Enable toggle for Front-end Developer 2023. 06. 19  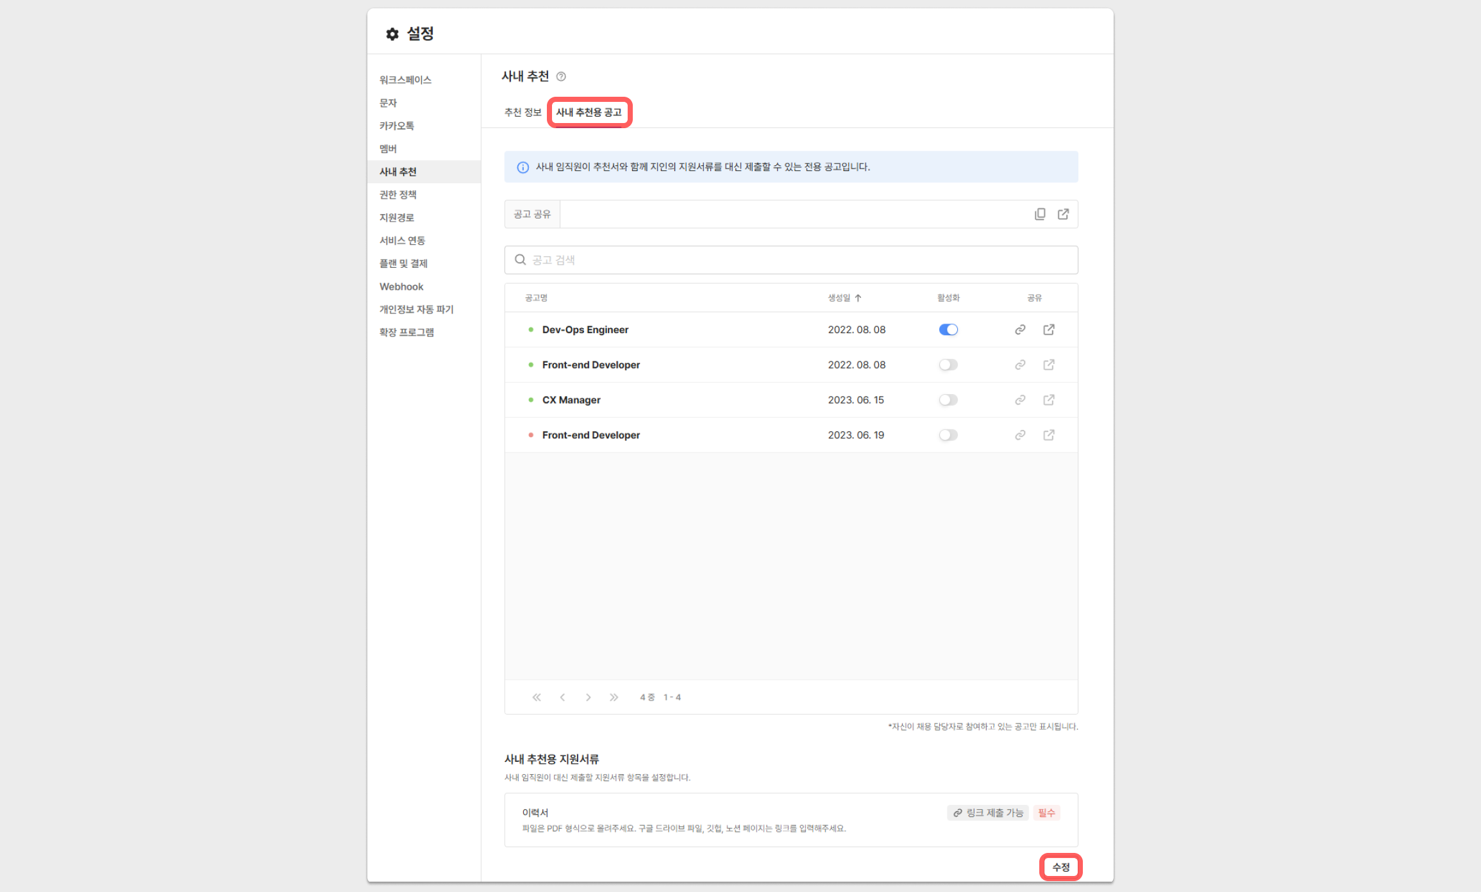(x=948, y=435)
